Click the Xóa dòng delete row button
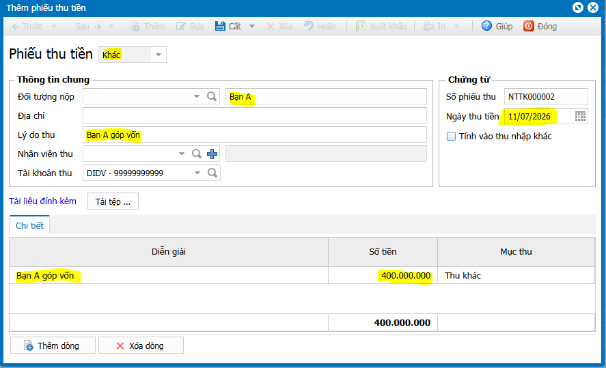The image size is (606, 368). (141, 345)
